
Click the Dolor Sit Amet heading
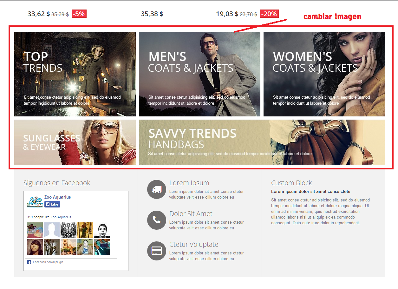pos(191,213)
